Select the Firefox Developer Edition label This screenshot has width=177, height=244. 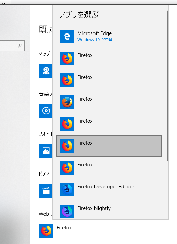[x=106, y=187]
